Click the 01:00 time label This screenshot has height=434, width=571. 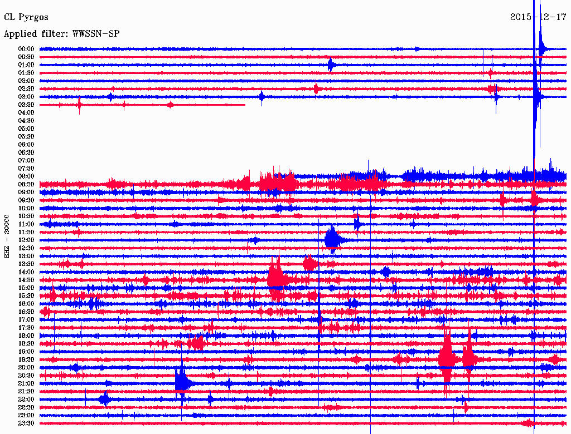coord(26,65)
